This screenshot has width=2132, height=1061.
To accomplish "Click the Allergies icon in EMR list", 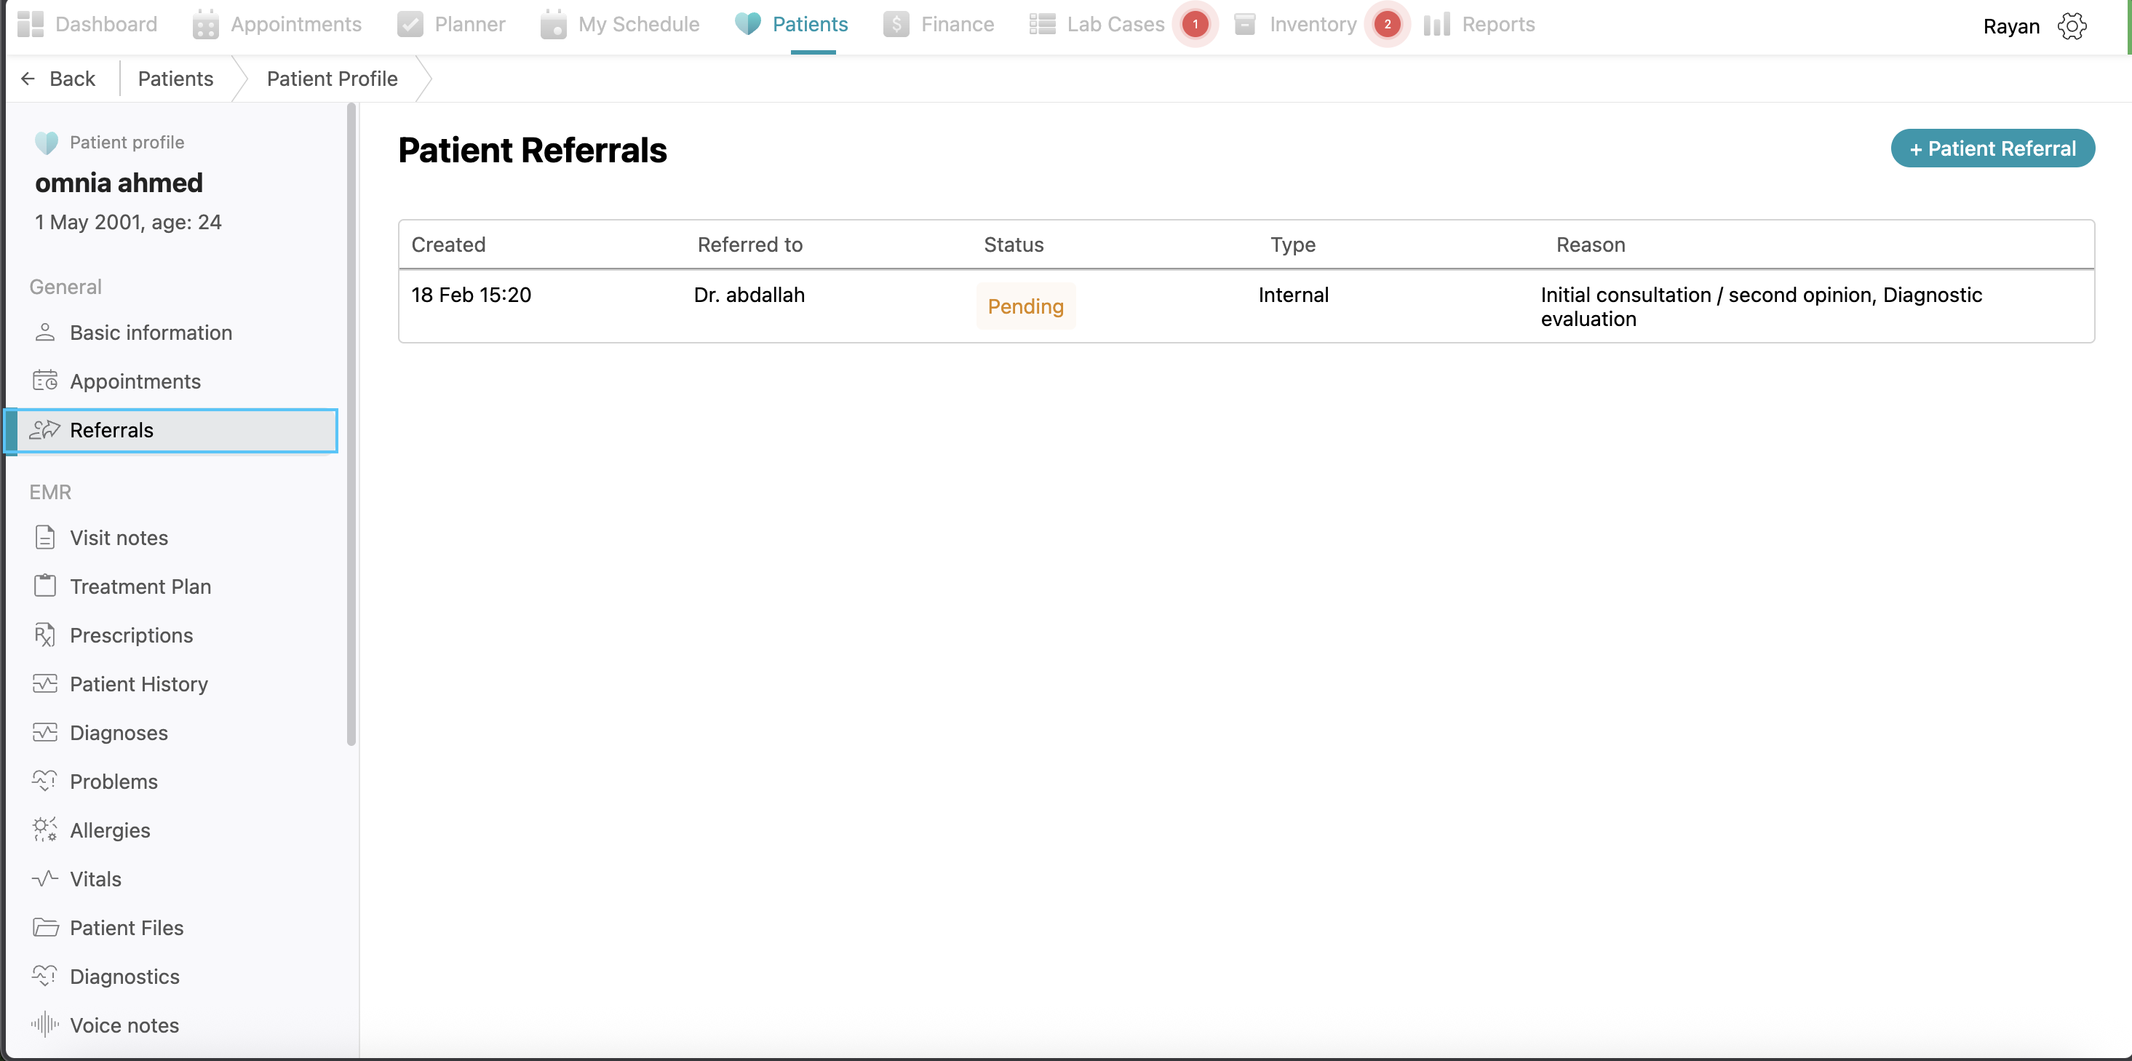I will [44, 830].
